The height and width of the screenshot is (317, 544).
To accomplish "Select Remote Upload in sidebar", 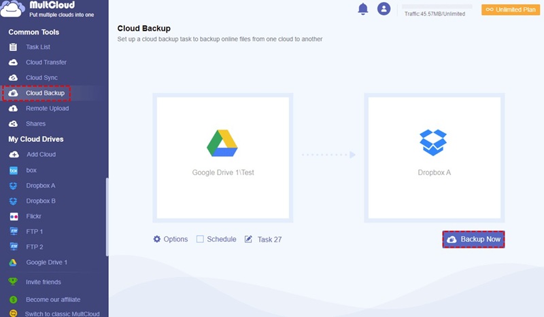I will (x=47, y=109).
